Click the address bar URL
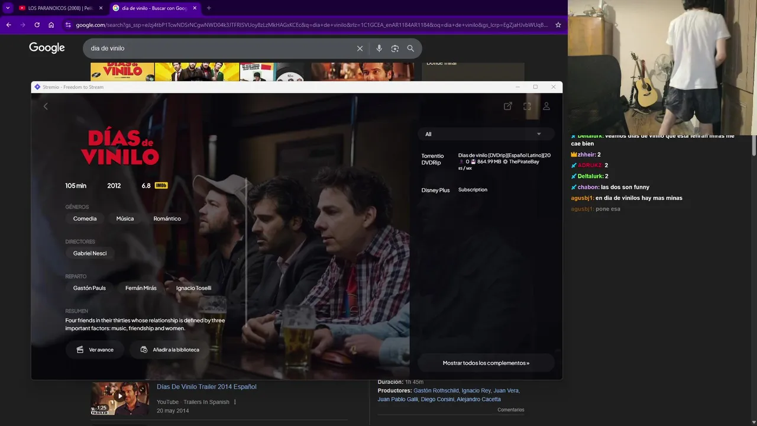Image resolution: width=757 pixels, height=426 pixels. pyautogui.click(x=312, y=25)
